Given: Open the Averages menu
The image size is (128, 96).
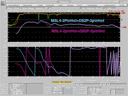Looking at the screenshot, I should coord(92,5).
